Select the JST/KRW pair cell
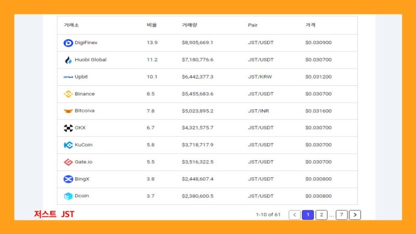 (x=259, y=76)
